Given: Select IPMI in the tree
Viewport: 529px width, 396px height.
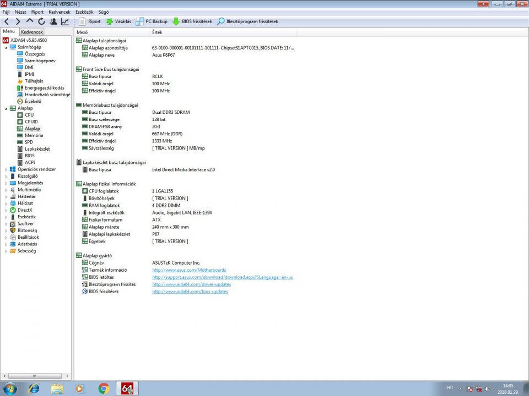Looking at the screenshot, I should point(26,74).
